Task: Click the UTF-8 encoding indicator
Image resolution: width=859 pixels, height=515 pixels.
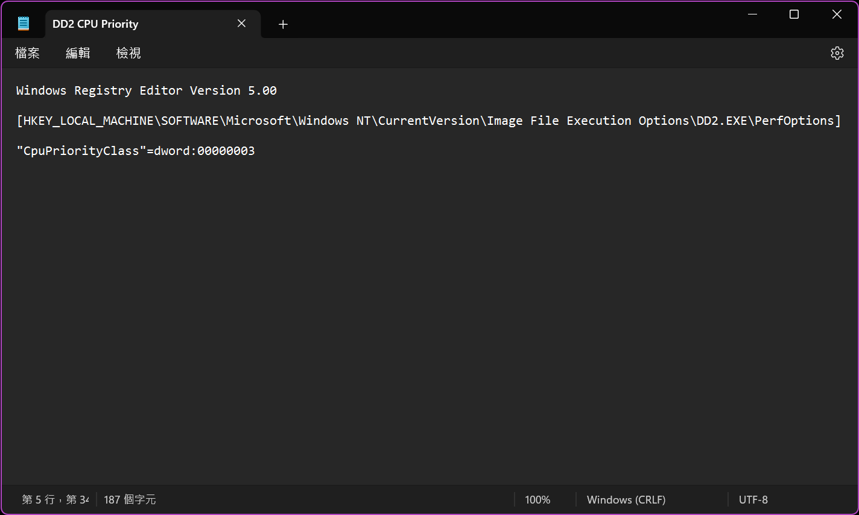Action: [x=753, y=499]
